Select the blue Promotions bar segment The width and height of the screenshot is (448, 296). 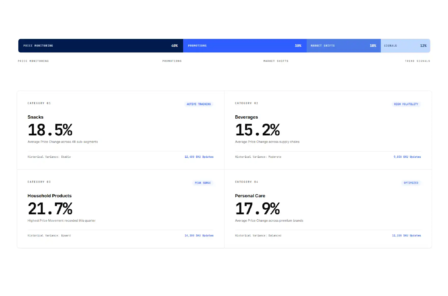[245, 46]
